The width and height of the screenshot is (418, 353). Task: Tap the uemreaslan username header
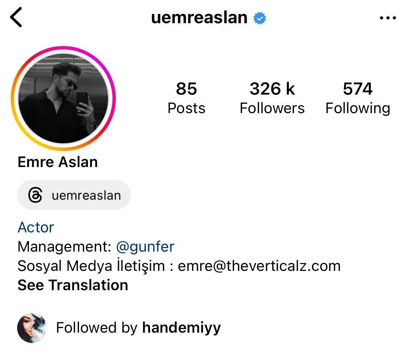point(199,18)
